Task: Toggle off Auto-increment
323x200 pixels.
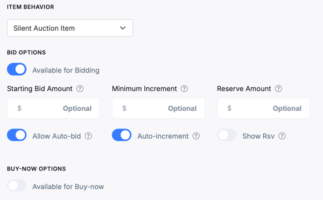Action: tap(122, 135)
